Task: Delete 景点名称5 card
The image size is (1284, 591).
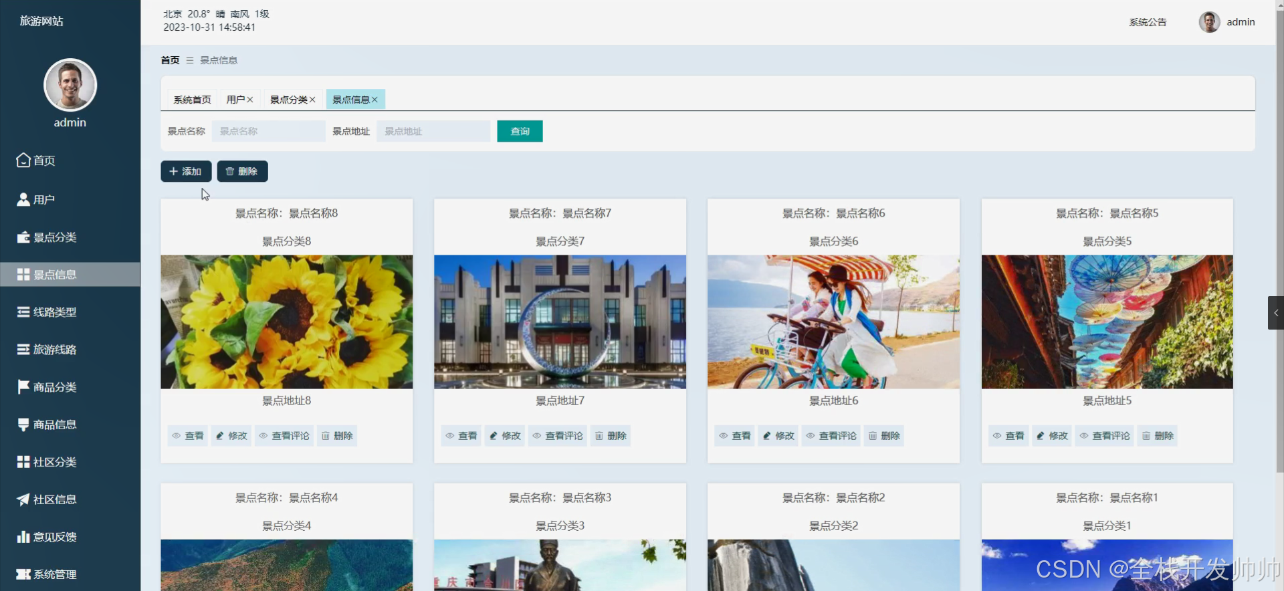Action: [1157, 436]
